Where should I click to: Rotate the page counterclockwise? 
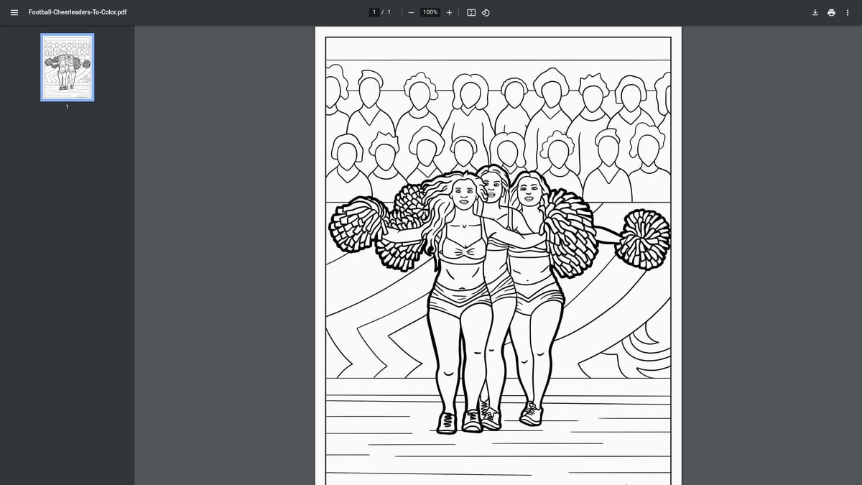tap(486, 12)
